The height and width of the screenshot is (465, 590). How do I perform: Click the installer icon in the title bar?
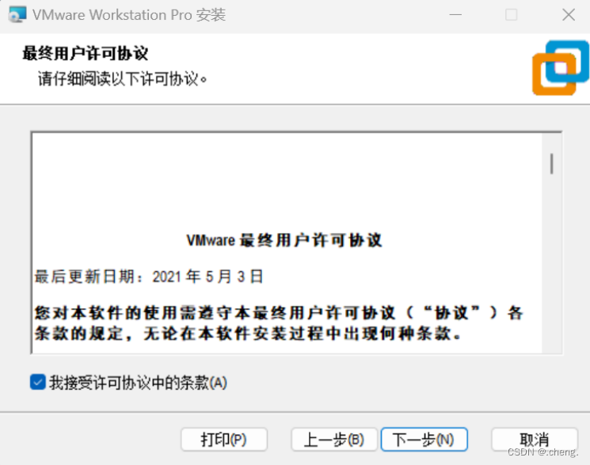click(x=17, y=14)
